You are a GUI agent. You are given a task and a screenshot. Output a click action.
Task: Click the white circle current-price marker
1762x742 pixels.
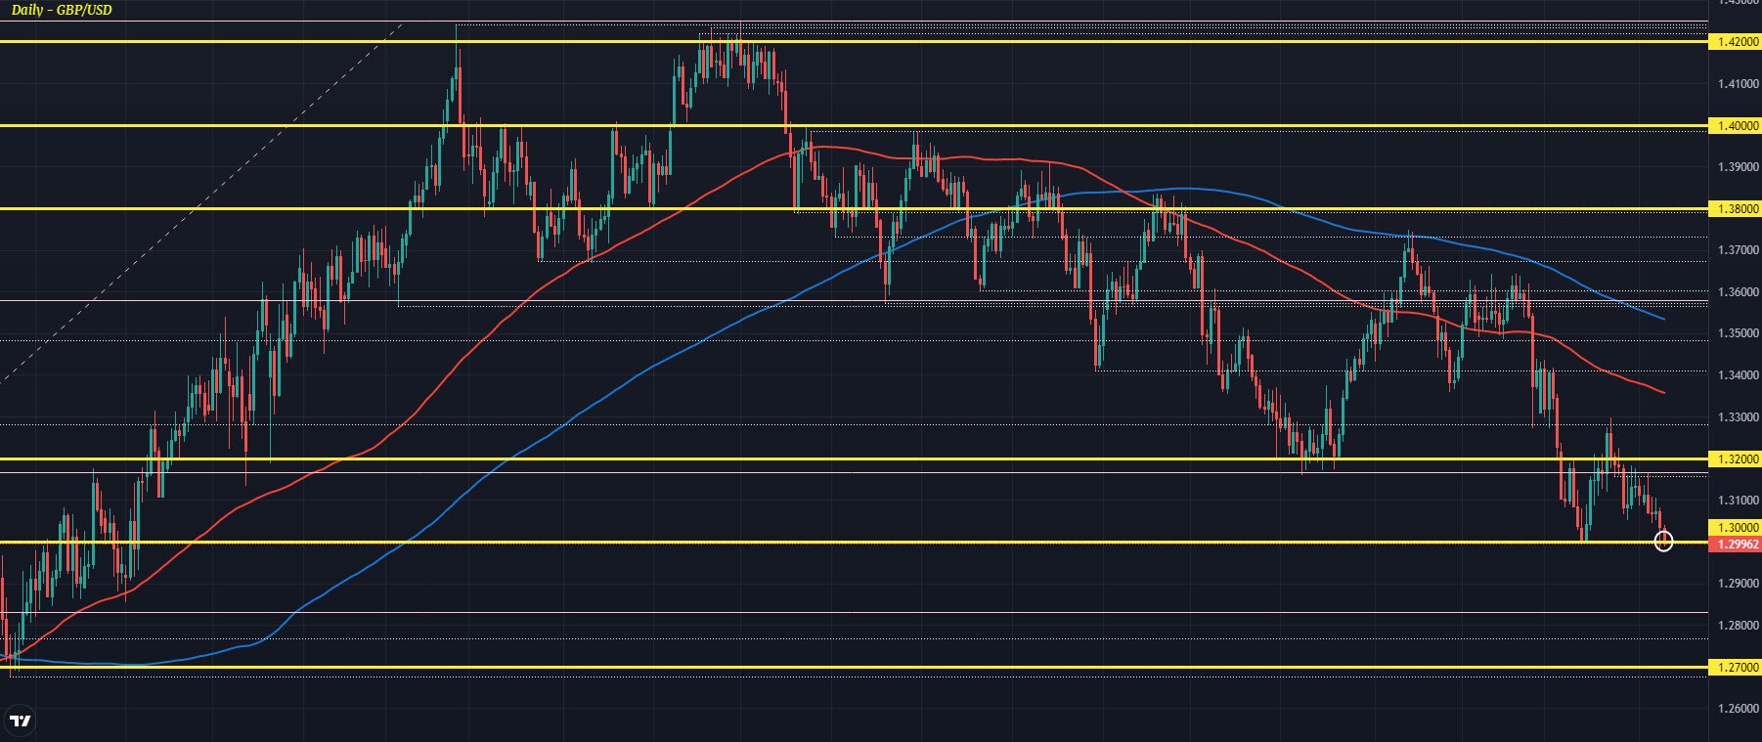(x=1663, y=542)
